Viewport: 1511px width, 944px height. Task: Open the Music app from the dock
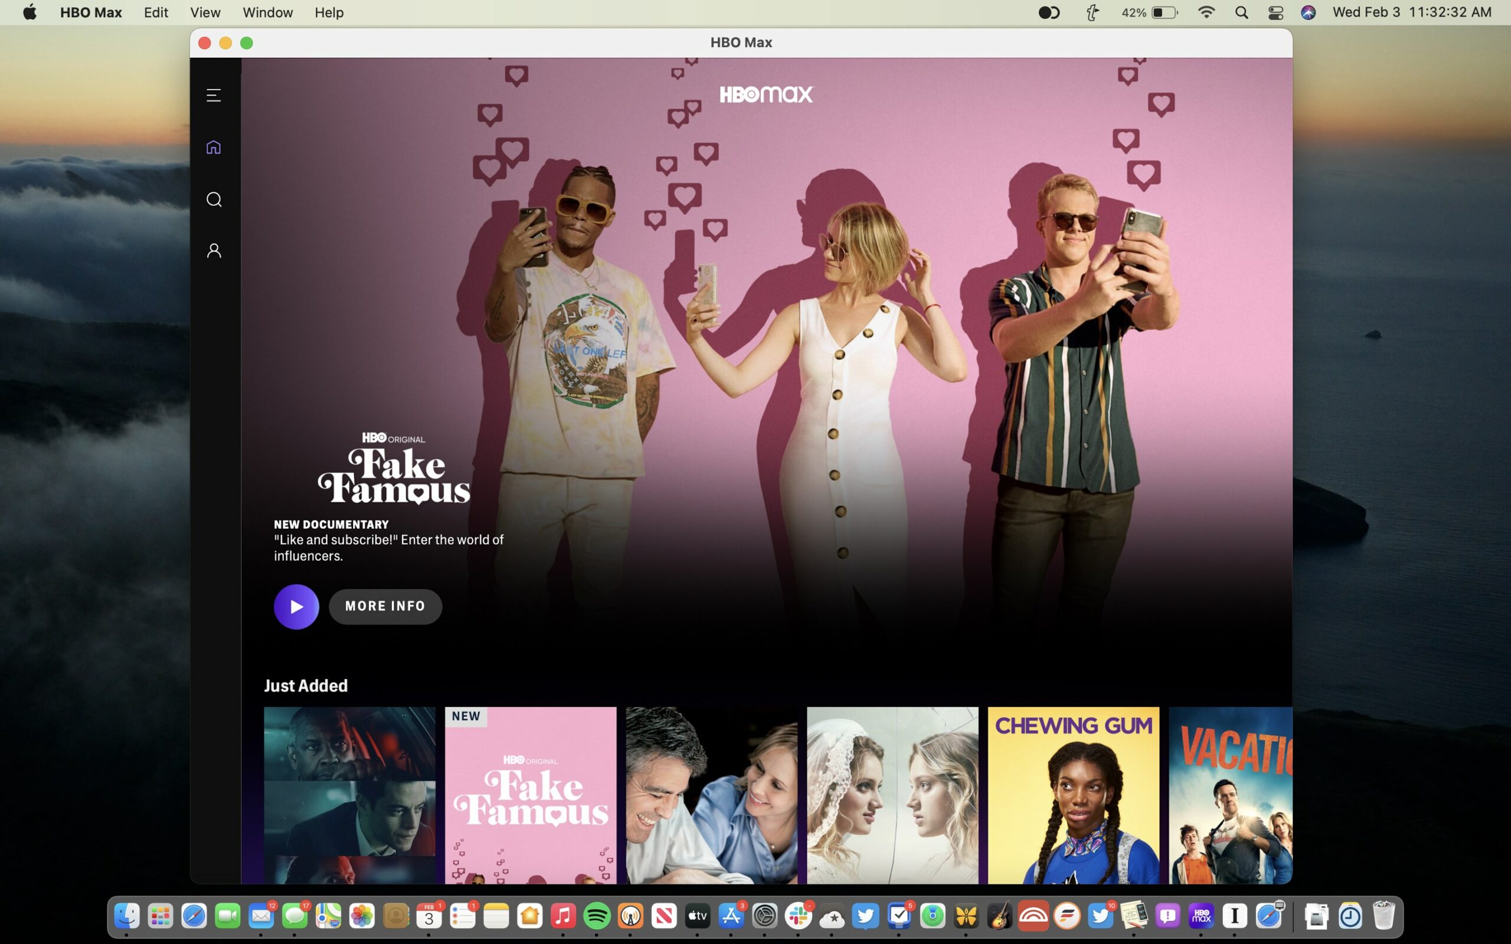pyautogui.click(x=563, y=916)
